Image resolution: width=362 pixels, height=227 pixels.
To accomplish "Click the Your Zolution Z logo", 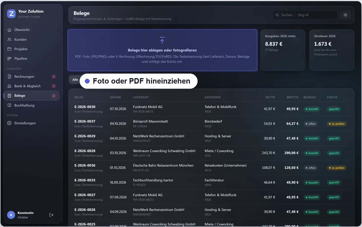I will (11, 14).
